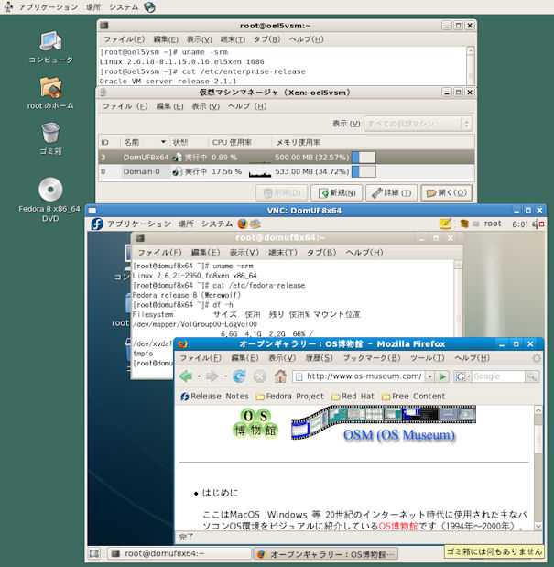Open Help menu in Virtual Machine Manager
The height and width of the screenshot is (567, 554).
247,106
